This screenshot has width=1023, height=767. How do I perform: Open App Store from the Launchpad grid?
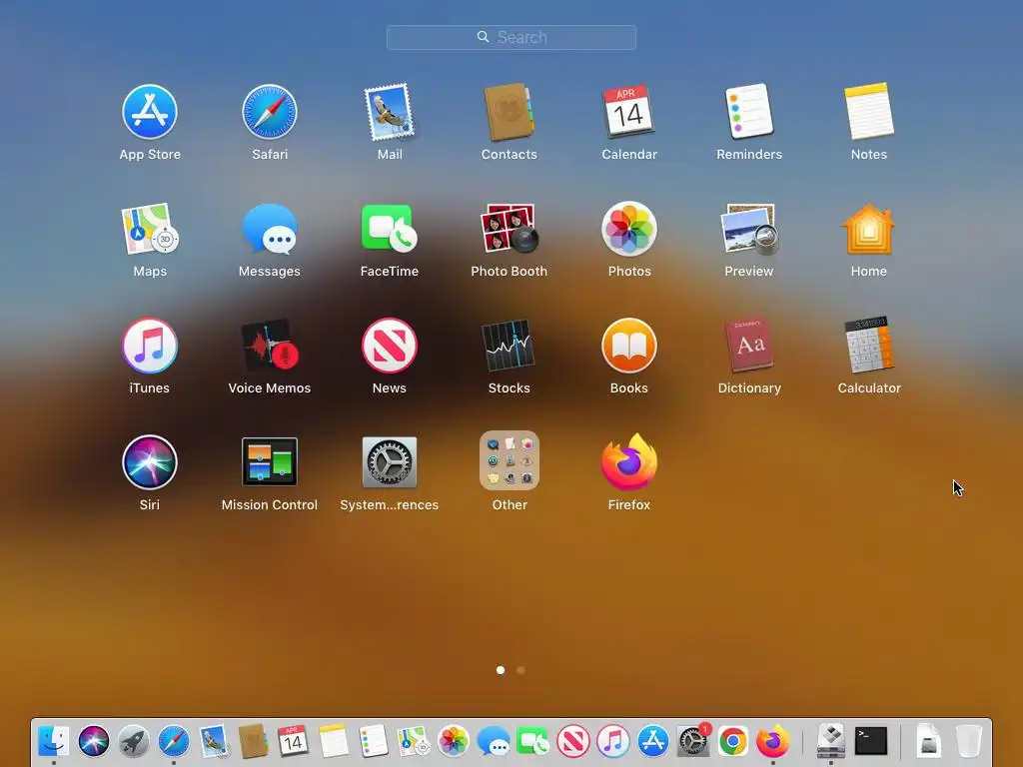(150, 112)
